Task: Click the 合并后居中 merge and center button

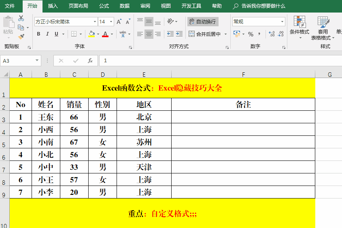Action: point(205,34)
